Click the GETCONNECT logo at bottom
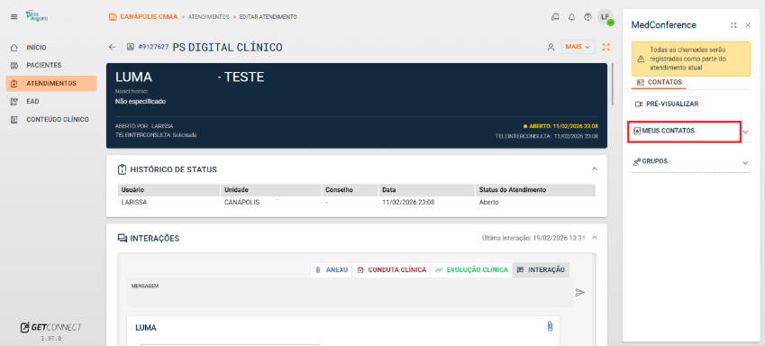 [50, 327]
